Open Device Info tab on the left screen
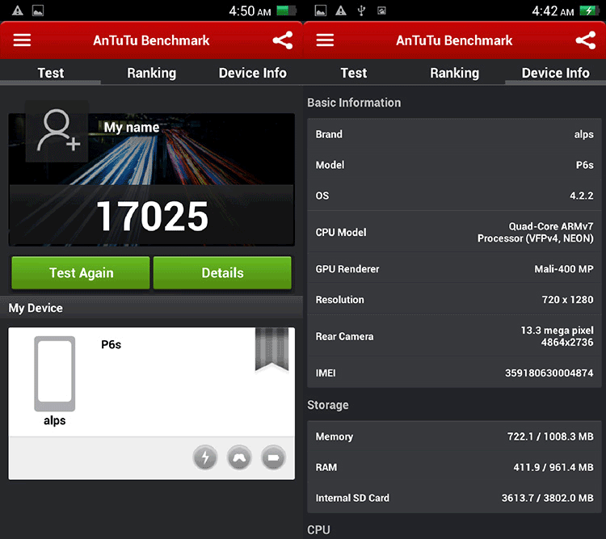 point(252,73)
